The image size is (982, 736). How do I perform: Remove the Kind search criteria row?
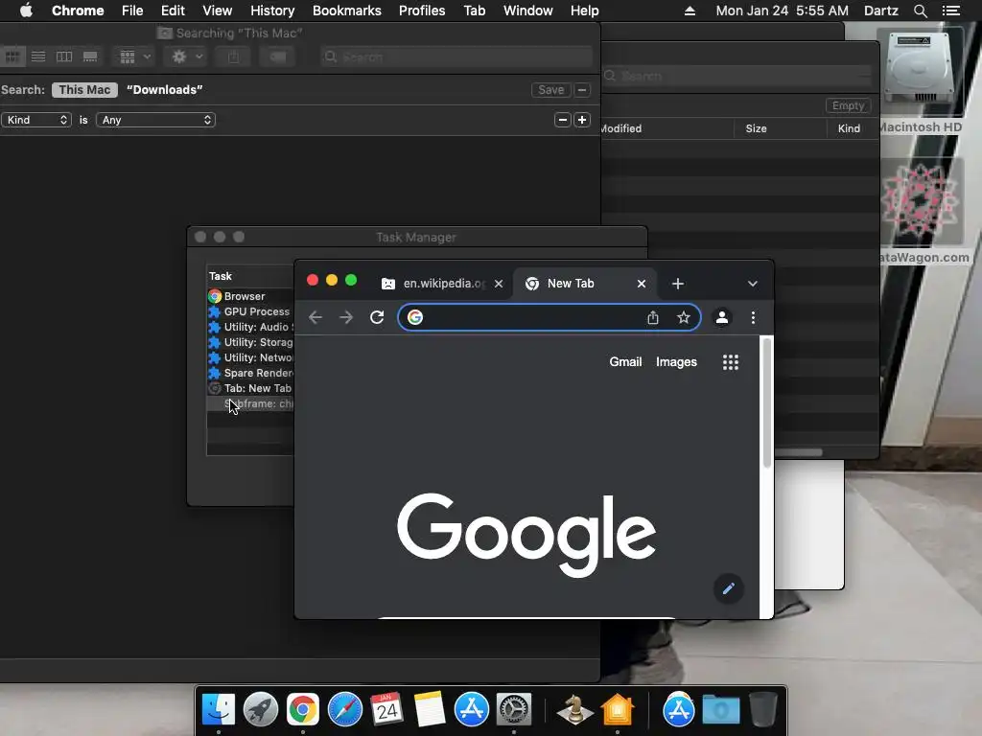pos(562,120)
